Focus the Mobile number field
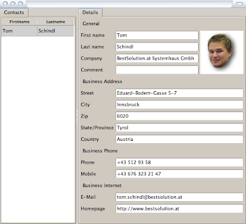This screenshot has width=246, height=224. point(180,174)
